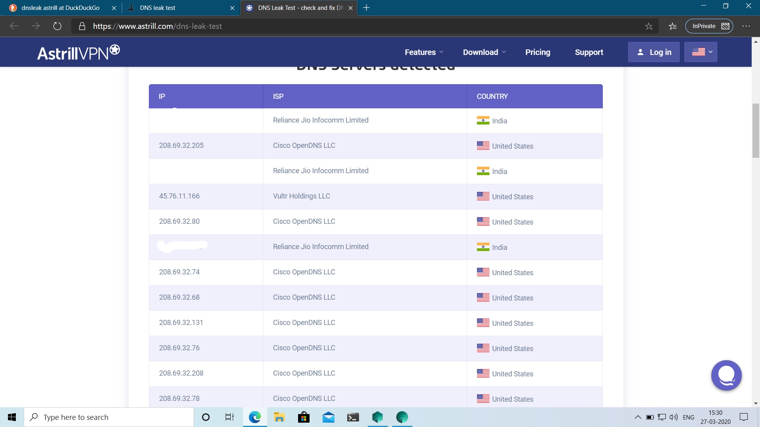Open the language flag selector dropdown
Image resolution: width=760 pixels, height=427 pixels.
701,52
